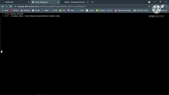
Task: Click the COPY ./index.html line in editor
Action: coord(32,16)
